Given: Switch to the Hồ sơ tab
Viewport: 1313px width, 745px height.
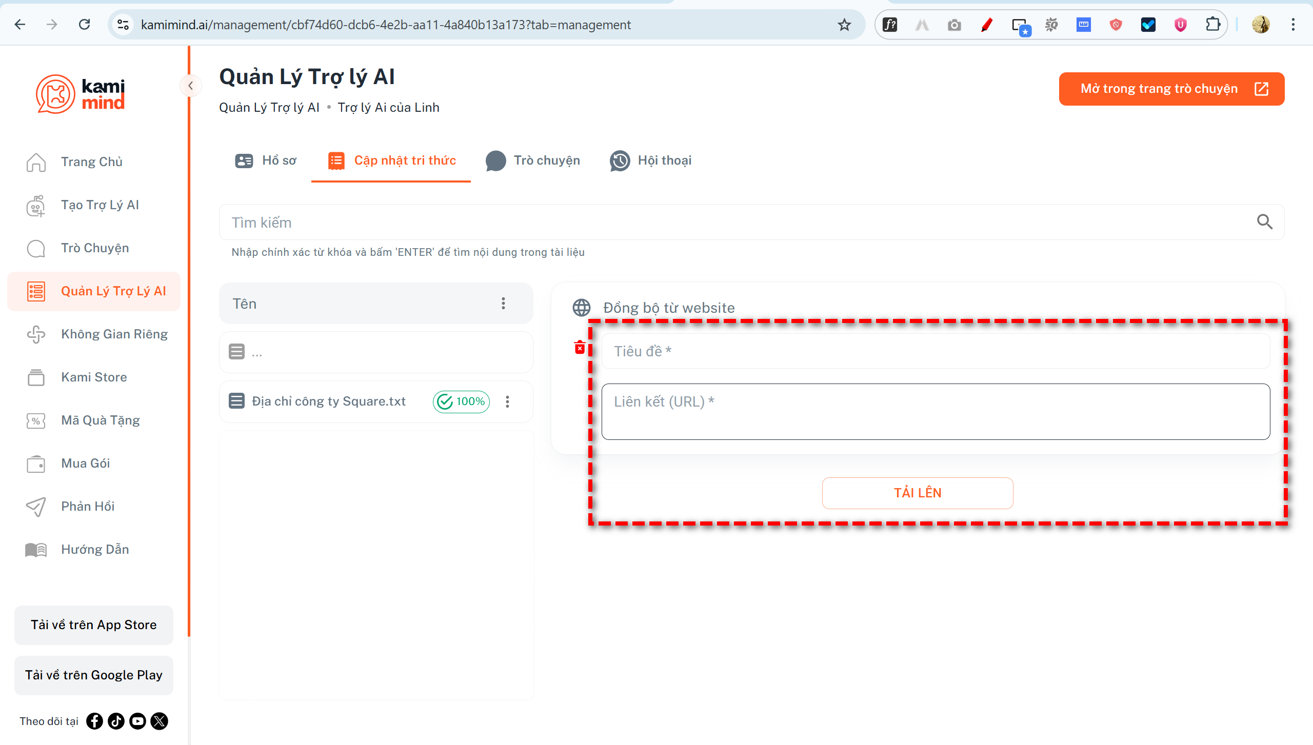Looking at the screenshot, I should [266, 160].
